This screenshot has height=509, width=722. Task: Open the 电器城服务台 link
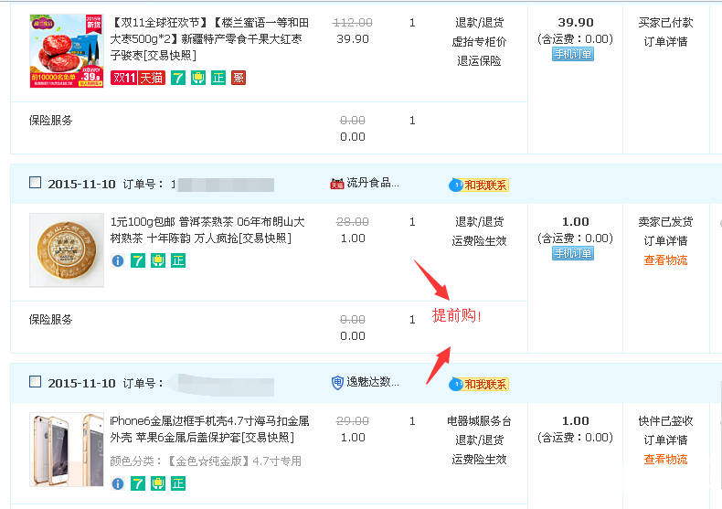pyautogui.click(x=479, y=421)
